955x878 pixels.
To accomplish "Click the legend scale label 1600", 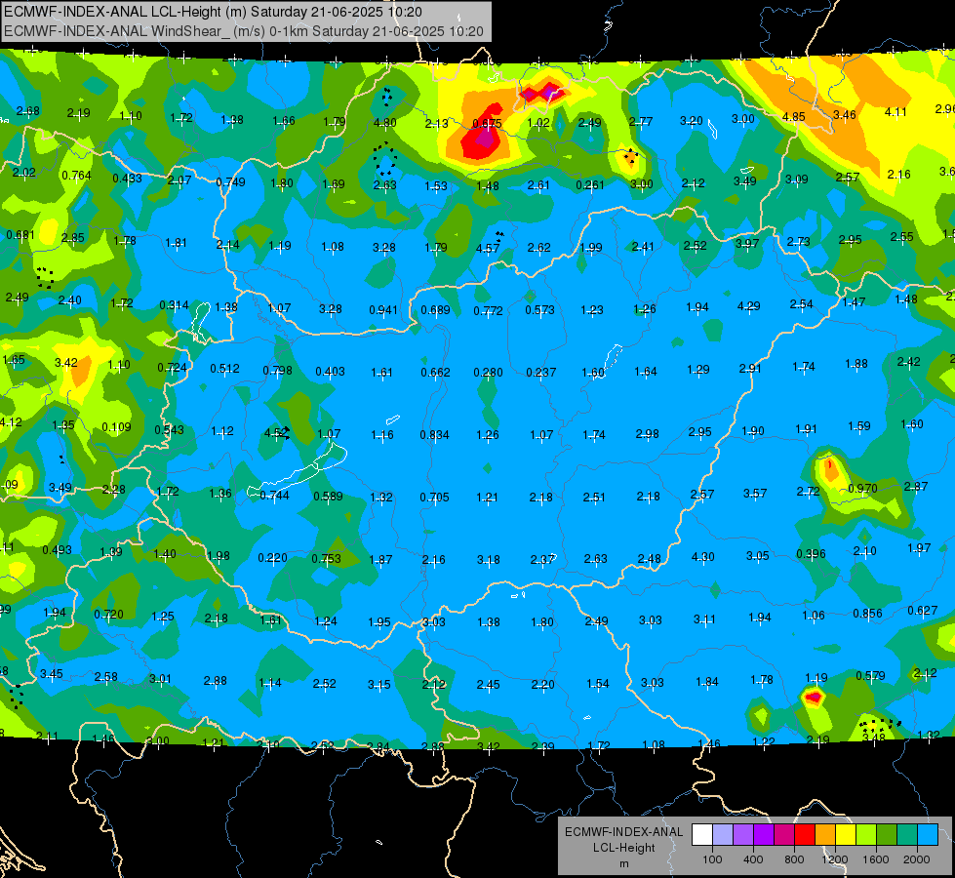I will [x=876, y=859].
